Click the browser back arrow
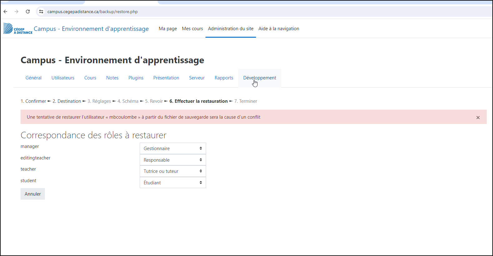The width and height of the screenshot is (493, 256). click(6, 12)
